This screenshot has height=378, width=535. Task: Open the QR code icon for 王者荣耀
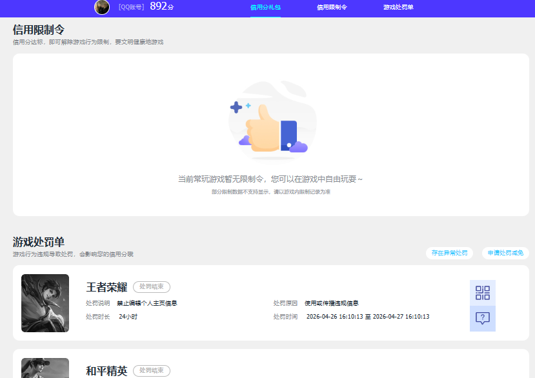coord(483,293)
